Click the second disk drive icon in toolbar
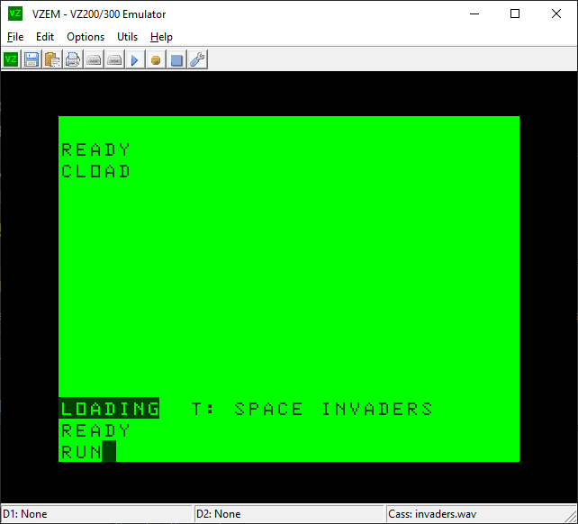Viewport: 578px width, 524px height. coord(114,59)
